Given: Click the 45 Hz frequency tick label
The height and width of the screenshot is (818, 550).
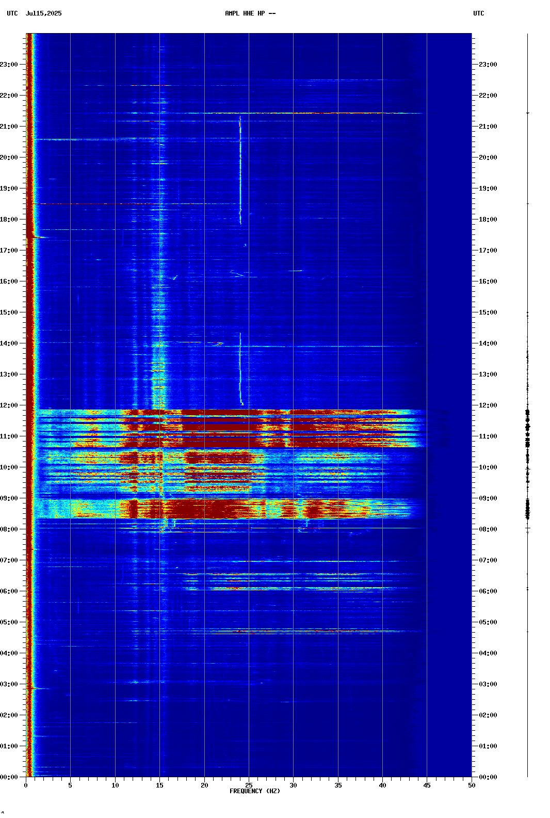Looking at the screenshot, I should (x=427, y=785).
